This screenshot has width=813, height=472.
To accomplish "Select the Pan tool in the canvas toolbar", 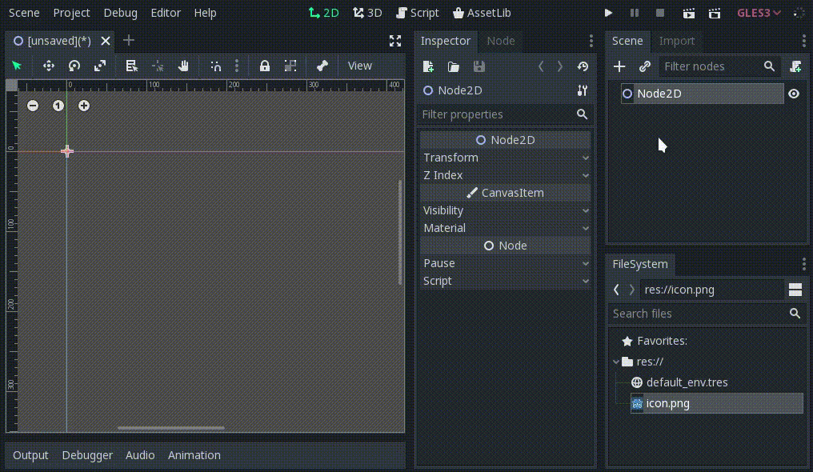I will (182, 66).
